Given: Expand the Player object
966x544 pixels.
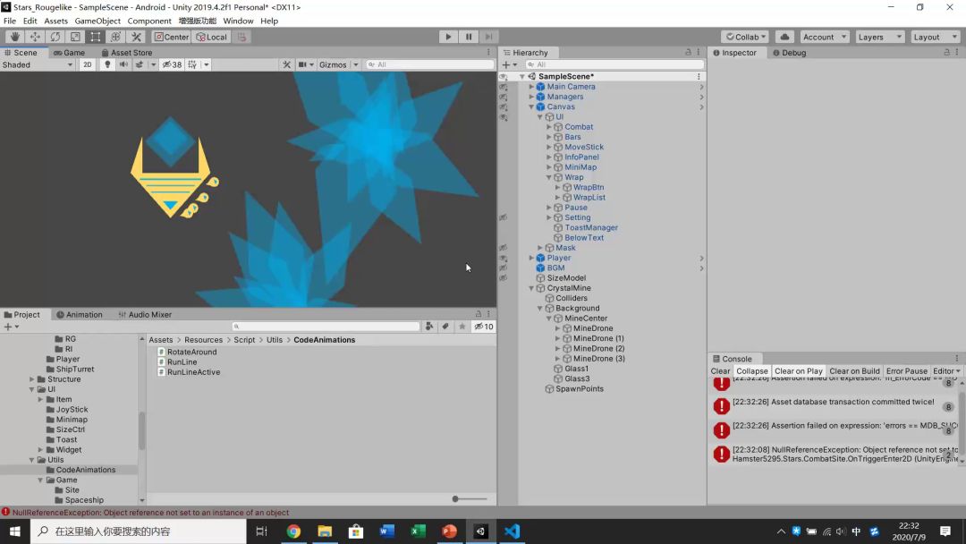Looking at the screenshot, I should pyautogui.click(x=531, y=259).
